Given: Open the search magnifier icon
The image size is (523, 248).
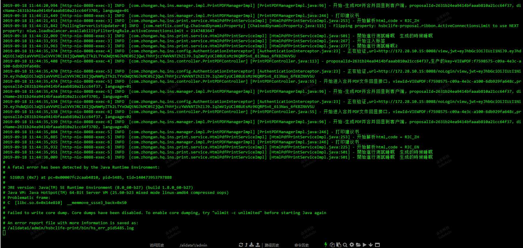Looking at the screenshot, I should coord(345,245).
